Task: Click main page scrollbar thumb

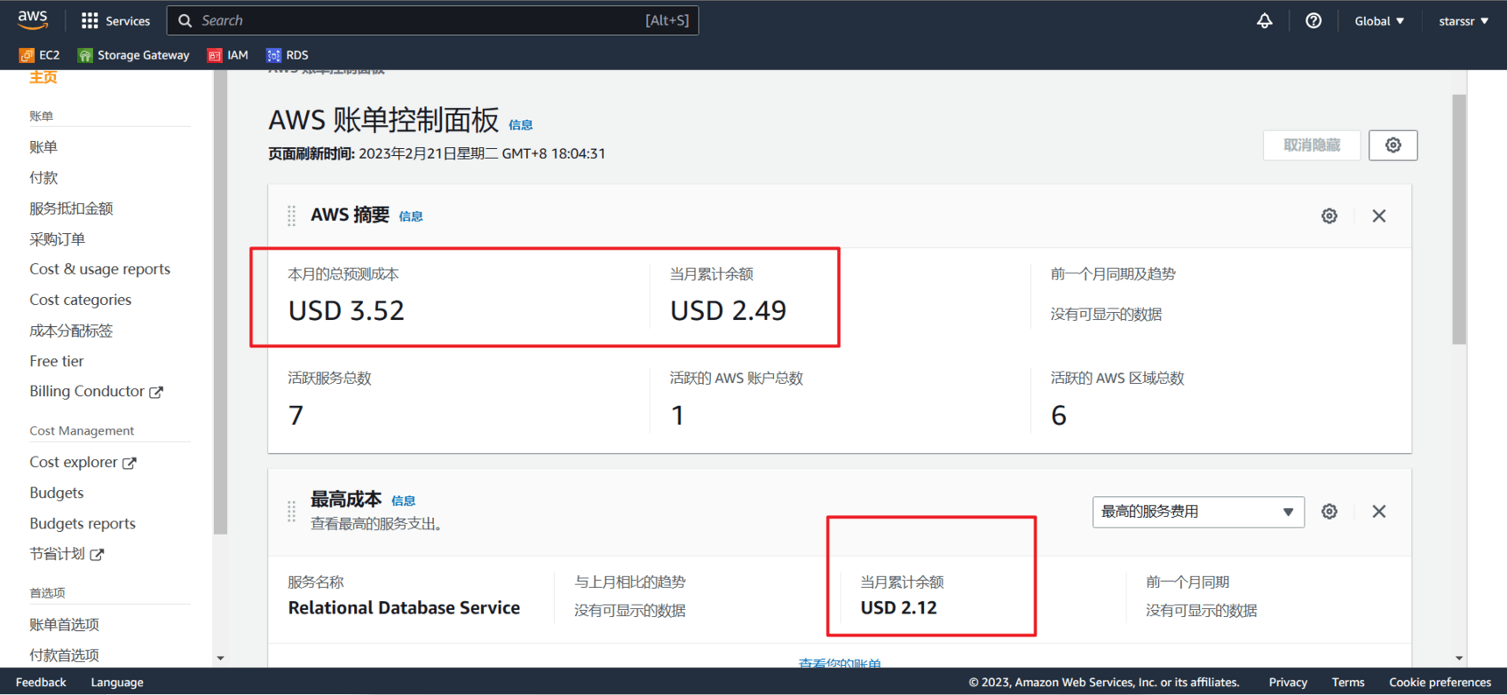Action: (x=1459, y=219)
